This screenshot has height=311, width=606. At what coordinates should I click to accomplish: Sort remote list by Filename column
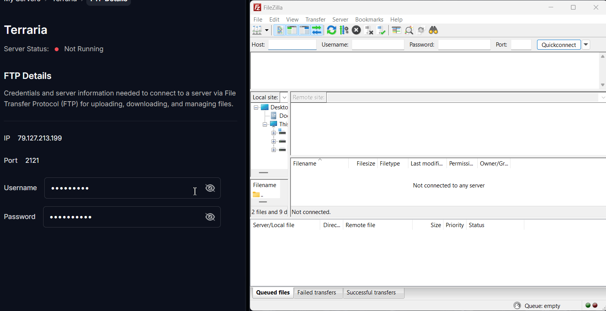tap(319, 164)
